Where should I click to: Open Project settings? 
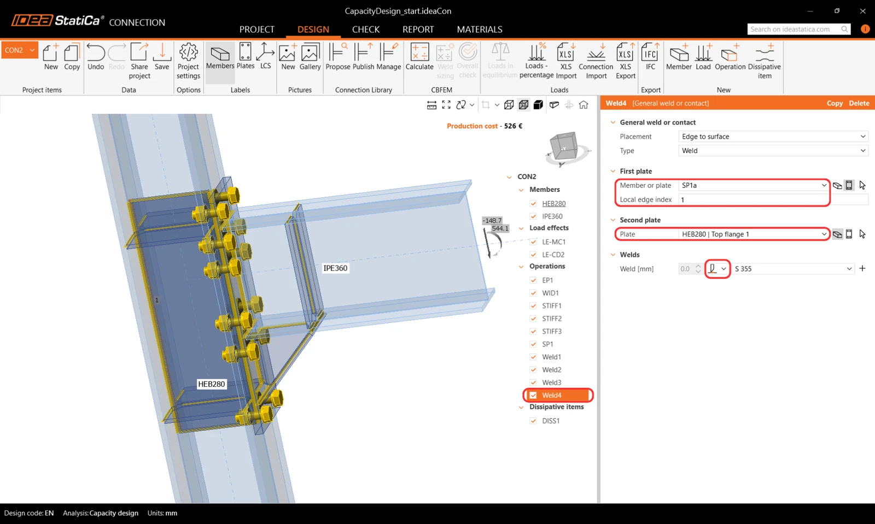click(x=188, y=61)
